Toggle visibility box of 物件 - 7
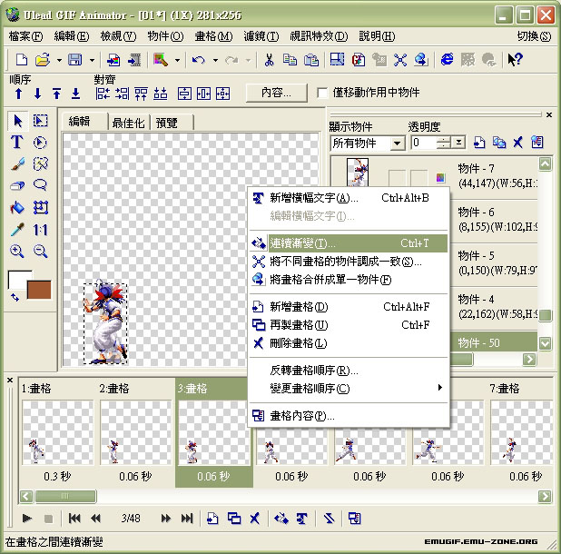This screenshot has height=554, width=561. coord(397,177)
